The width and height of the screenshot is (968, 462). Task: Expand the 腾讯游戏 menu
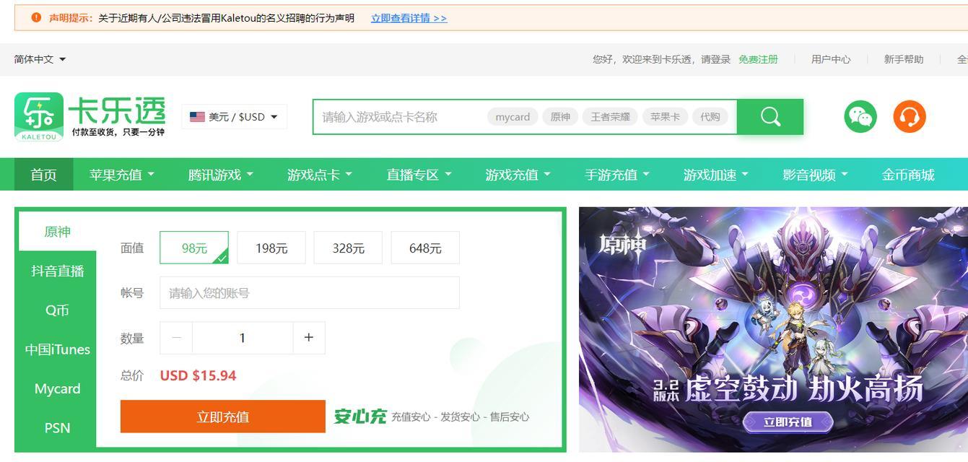(221, 175)
